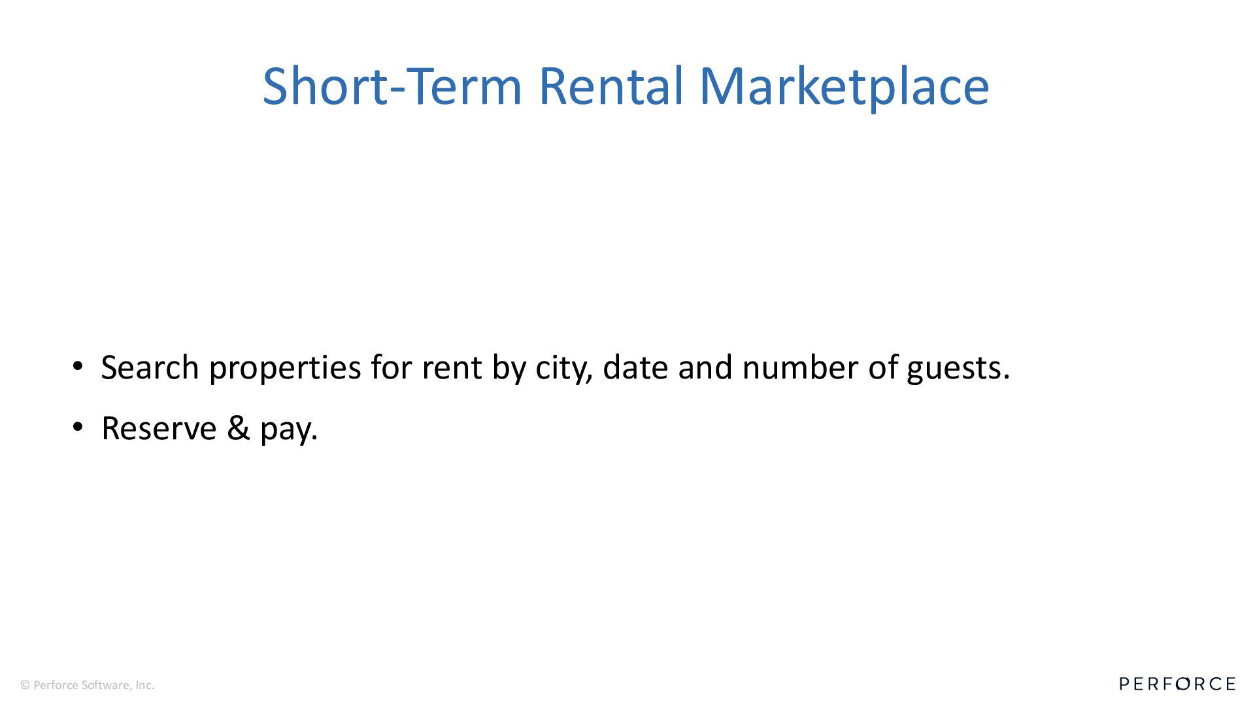This screenshot has height=706, width=1255.
Task: Click the word 'properties' in the first bullet
Action: [x=285, y=368]
